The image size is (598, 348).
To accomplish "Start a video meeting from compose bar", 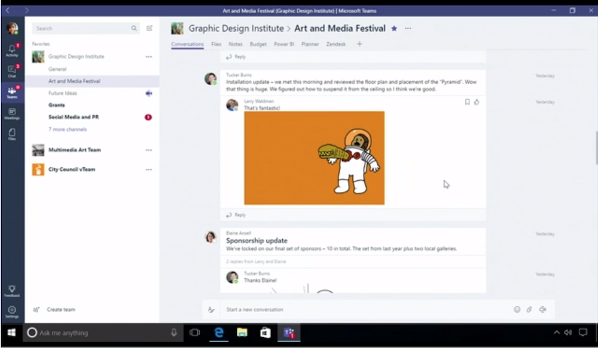I will (542, 309).
